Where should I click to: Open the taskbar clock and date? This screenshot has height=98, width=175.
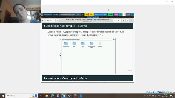pos(165,96)
